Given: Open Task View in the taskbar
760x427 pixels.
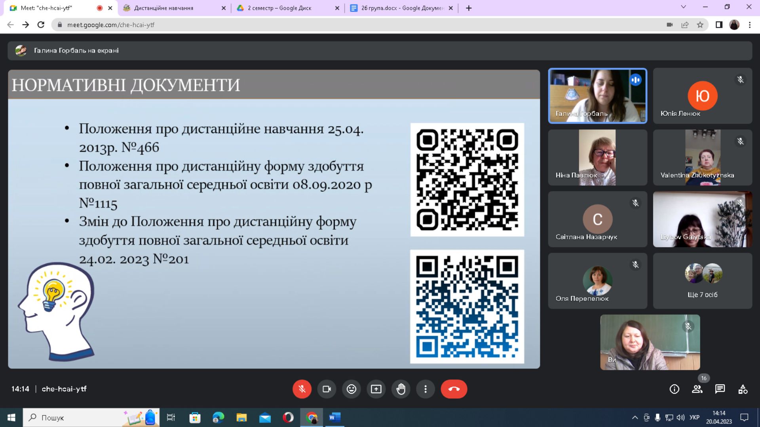Looking at the screenshot, I should (x=171, y=418).
